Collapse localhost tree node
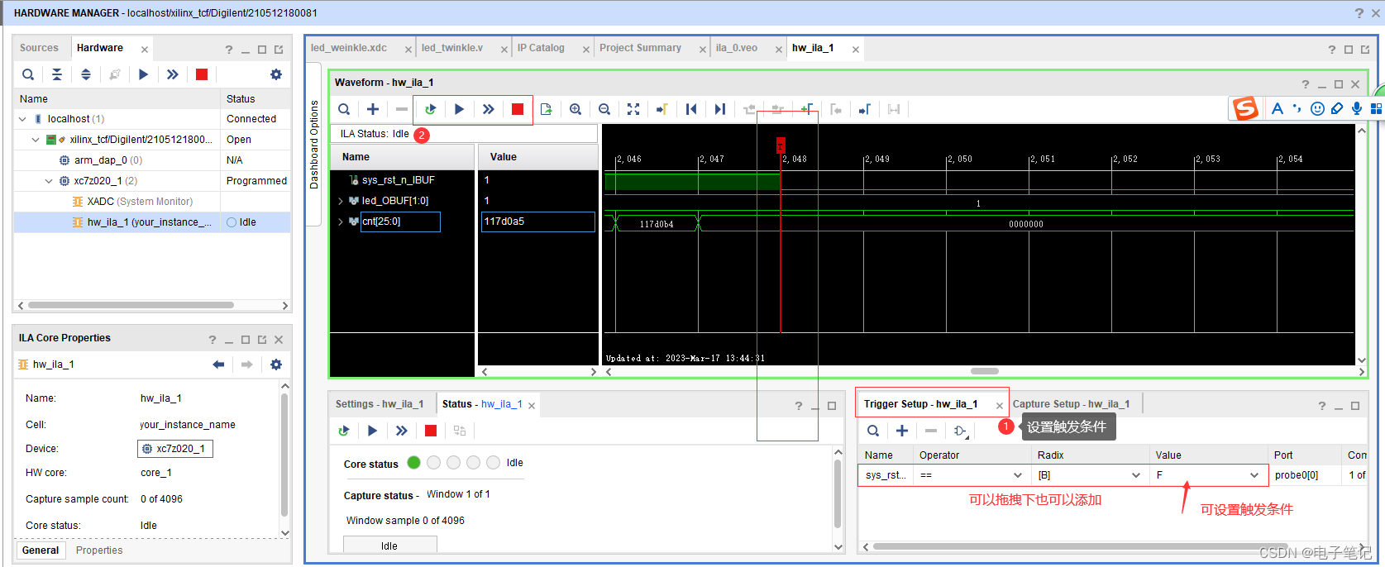 pos(22,119)
